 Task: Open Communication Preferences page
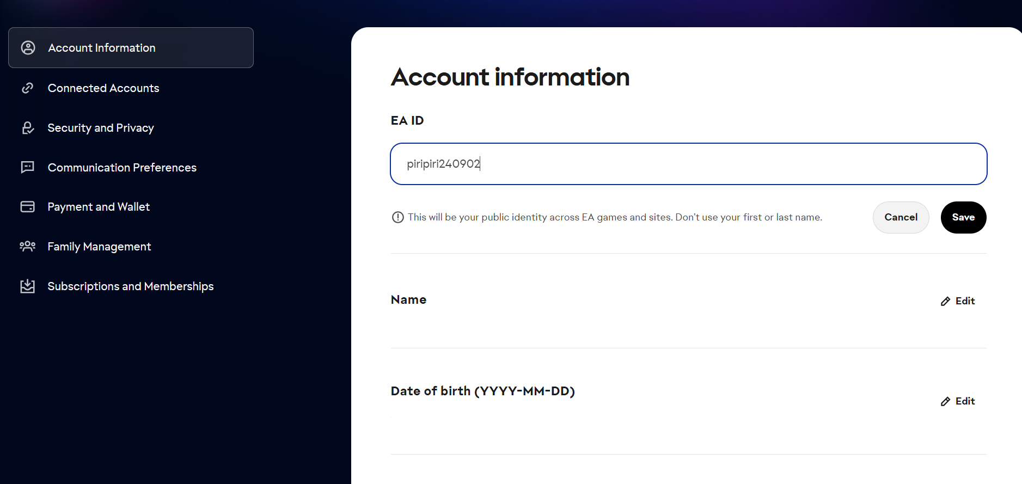(122, 168)
